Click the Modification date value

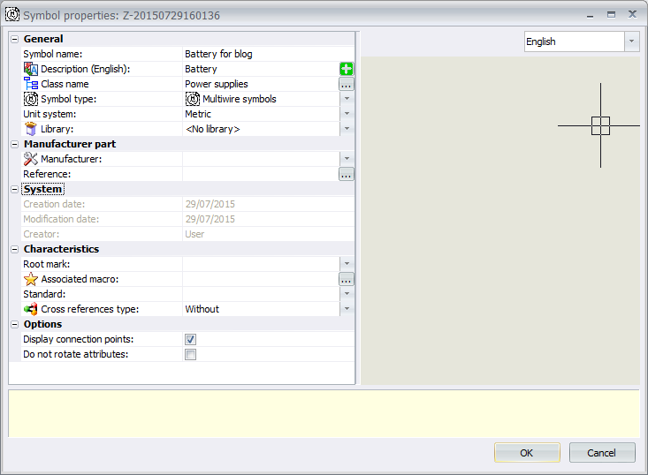[x=268, y=219]
